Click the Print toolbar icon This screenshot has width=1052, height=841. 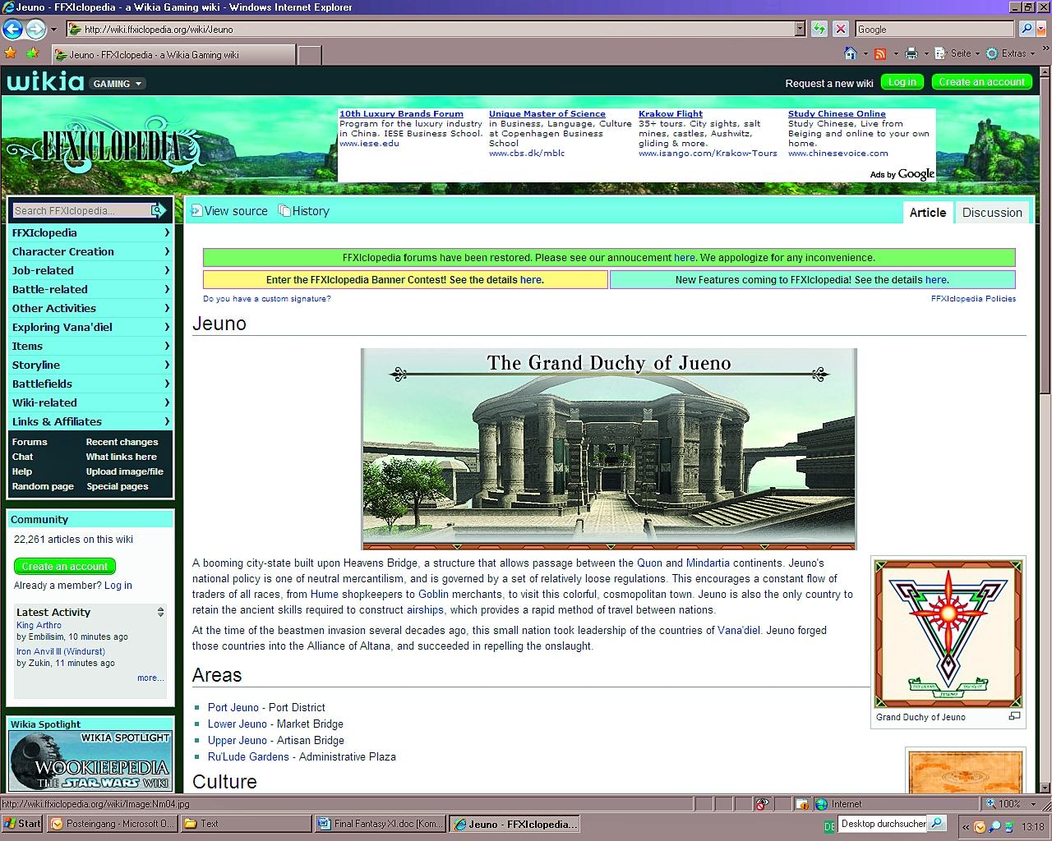tap(911, 53)
